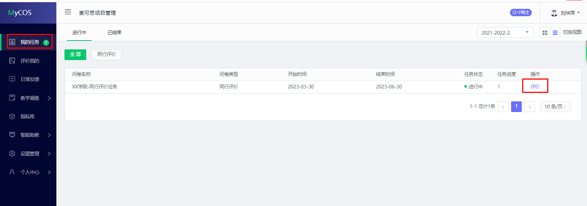This screenshot has height=206, width=587.
Task: Open 指标库 indicator library
Action: coord(27,116)
